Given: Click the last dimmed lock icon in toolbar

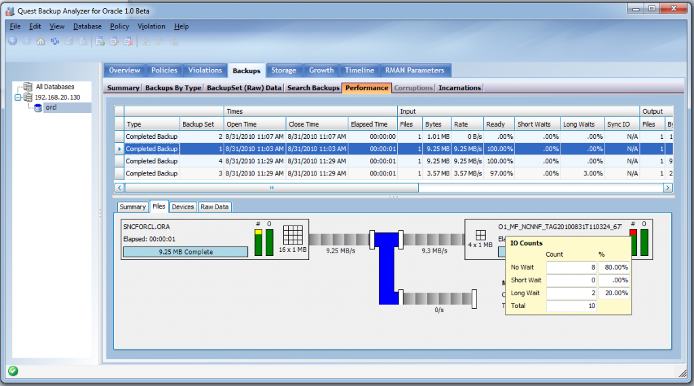Looking at the screenshot, I should click(x=174, y=41).
